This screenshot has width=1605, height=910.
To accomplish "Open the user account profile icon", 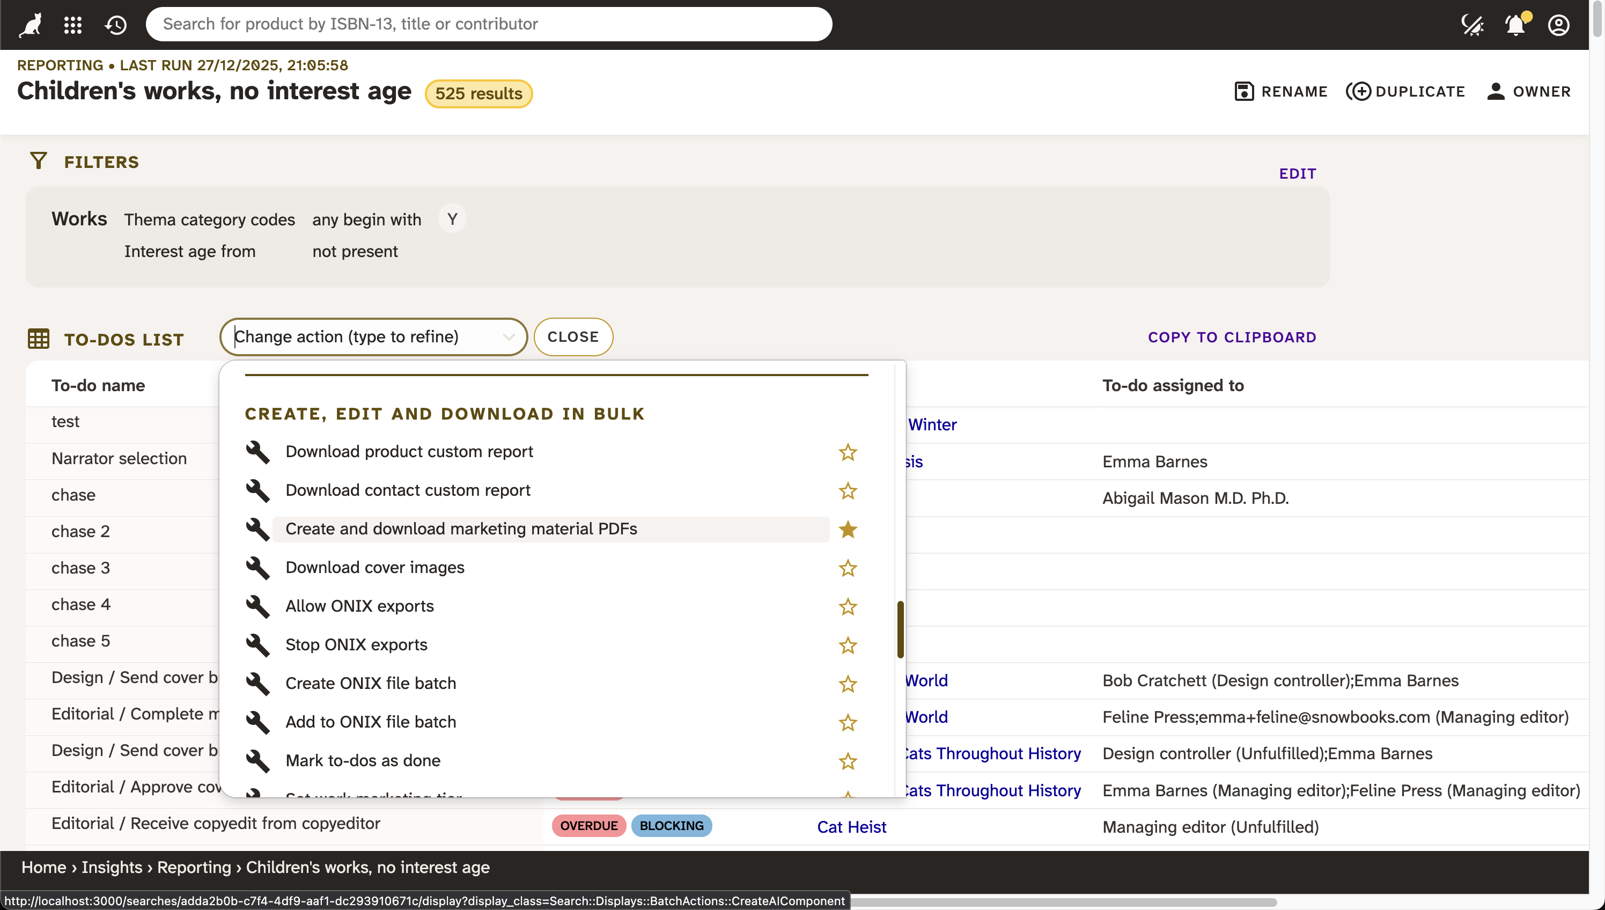I will click(1559, 25).
